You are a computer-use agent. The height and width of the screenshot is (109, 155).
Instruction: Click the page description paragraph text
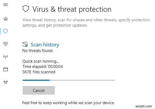click(86, 23)
